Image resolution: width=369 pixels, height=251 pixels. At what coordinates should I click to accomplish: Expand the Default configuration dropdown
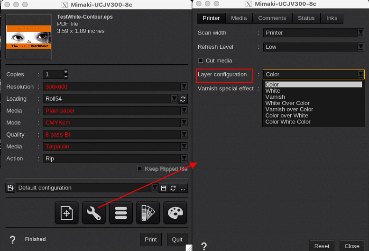(154, 188)
